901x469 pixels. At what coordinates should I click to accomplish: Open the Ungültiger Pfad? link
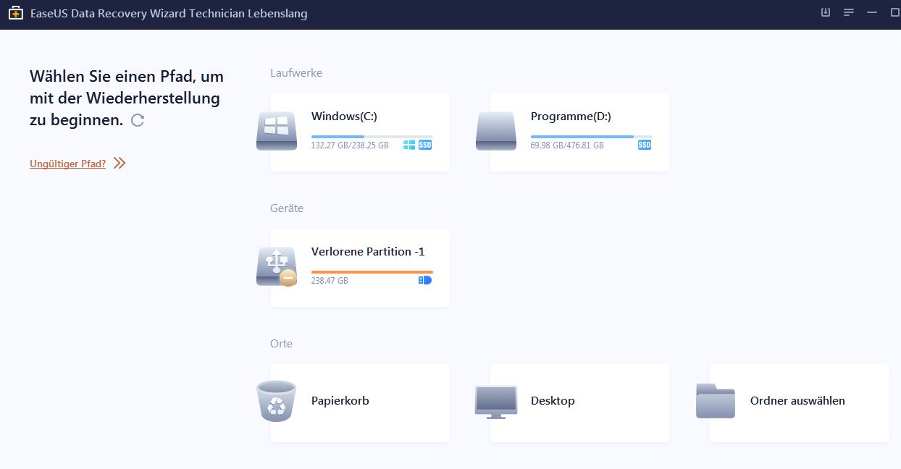point(68,164)
